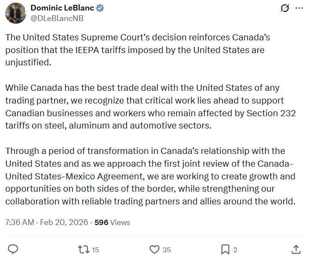Open the share post icon

pyautogui.click(x=296, y=250)
